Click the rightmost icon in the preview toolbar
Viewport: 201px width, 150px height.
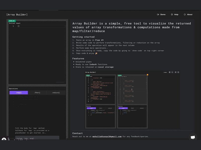click(178, 72)
